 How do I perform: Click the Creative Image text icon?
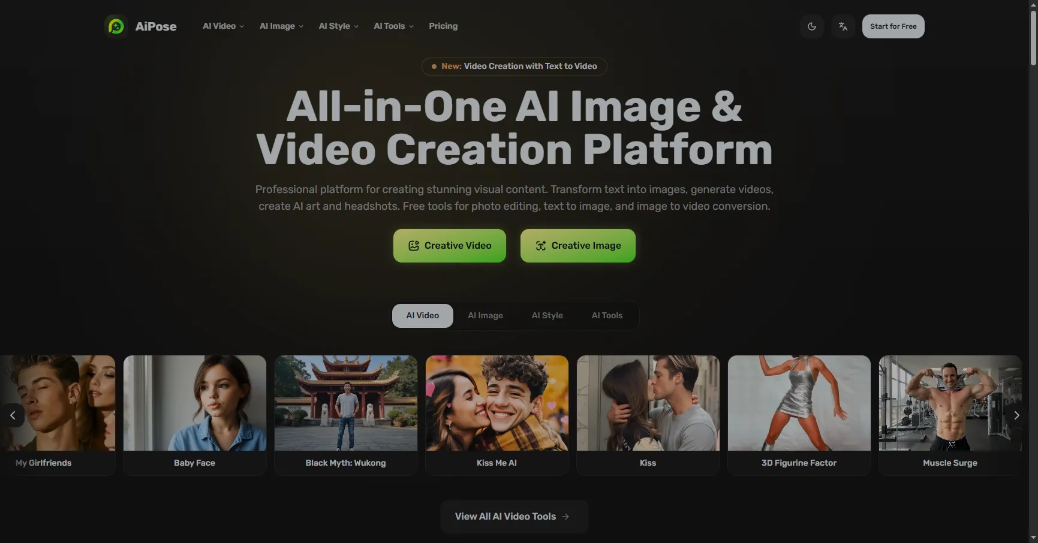click(541, 245)
